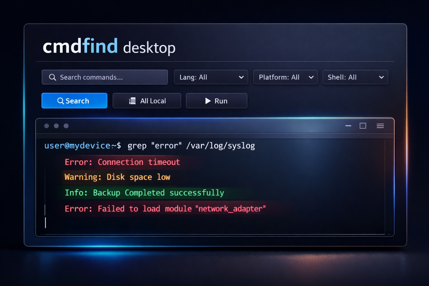Click the cmdfind desktop logo title
This screenshot has height=286, width=429.
coord(109,46)
